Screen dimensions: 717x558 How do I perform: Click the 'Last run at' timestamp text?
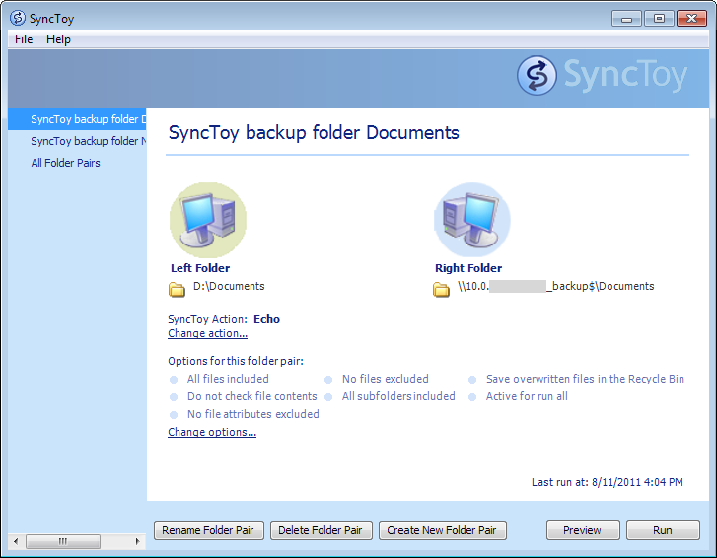point(607,482)
